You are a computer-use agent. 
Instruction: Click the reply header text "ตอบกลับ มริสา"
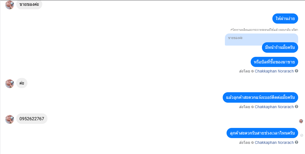pos(289,30)
